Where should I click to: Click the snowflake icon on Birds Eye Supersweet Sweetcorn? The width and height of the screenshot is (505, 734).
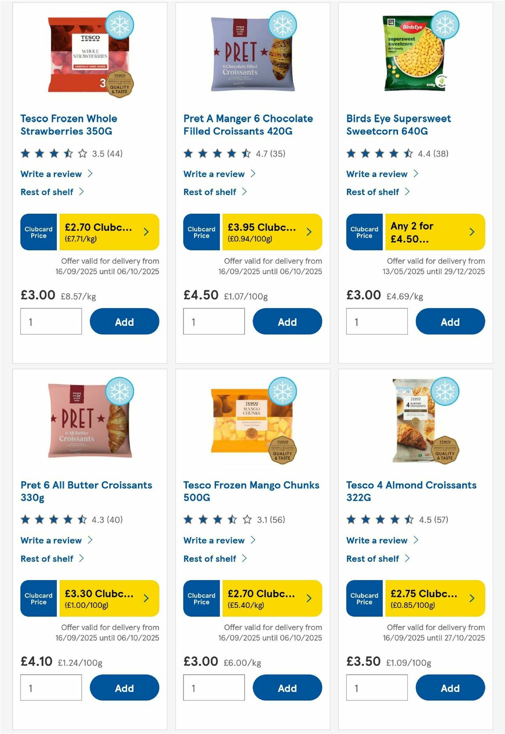click(x=445, y=25)
